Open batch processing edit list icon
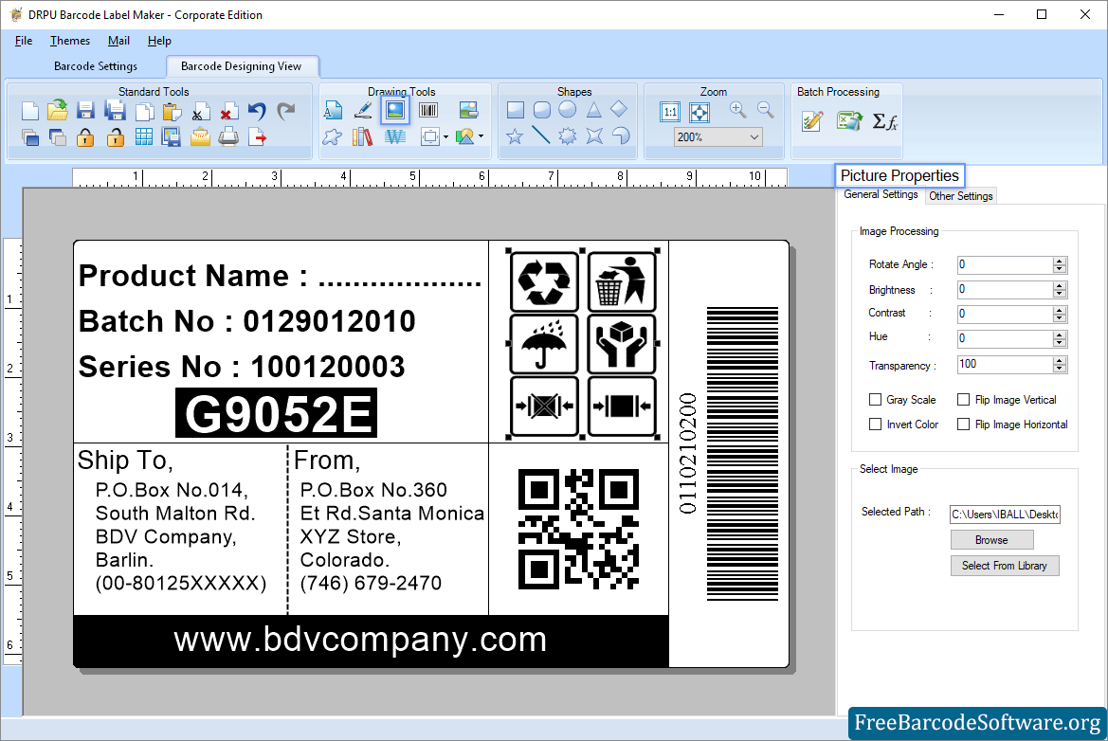Image resolution: width=1108 pixels, height=741 pixels. 812,121
